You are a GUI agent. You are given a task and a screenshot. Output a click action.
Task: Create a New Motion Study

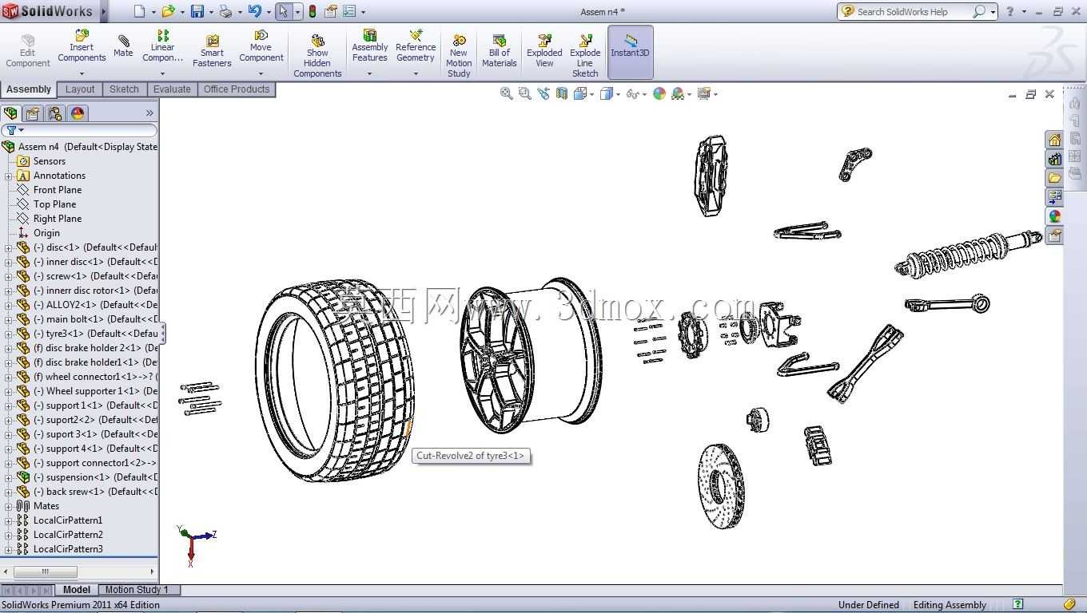(x=459, y=55)
